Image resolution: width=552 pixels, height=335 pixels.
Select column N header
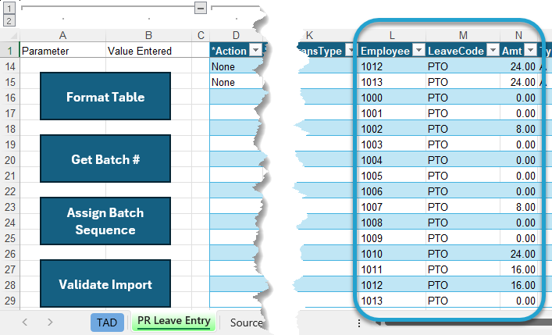click(518, 35)
